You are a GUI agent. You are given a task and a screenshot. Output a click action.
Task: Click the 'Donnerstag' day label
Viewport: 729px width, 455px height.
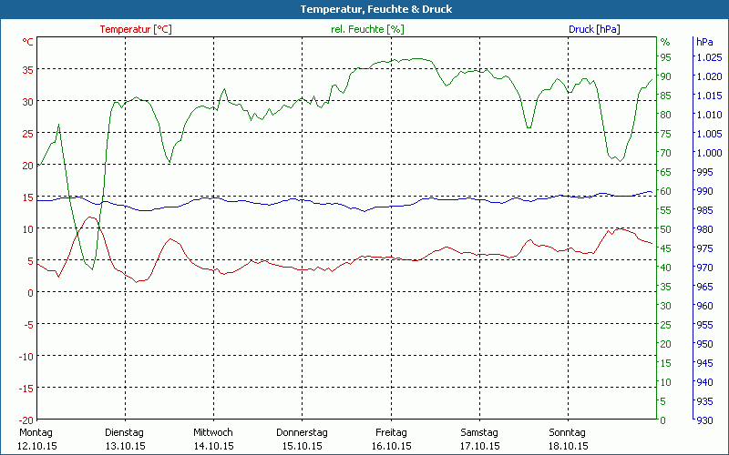pos(302,432)
